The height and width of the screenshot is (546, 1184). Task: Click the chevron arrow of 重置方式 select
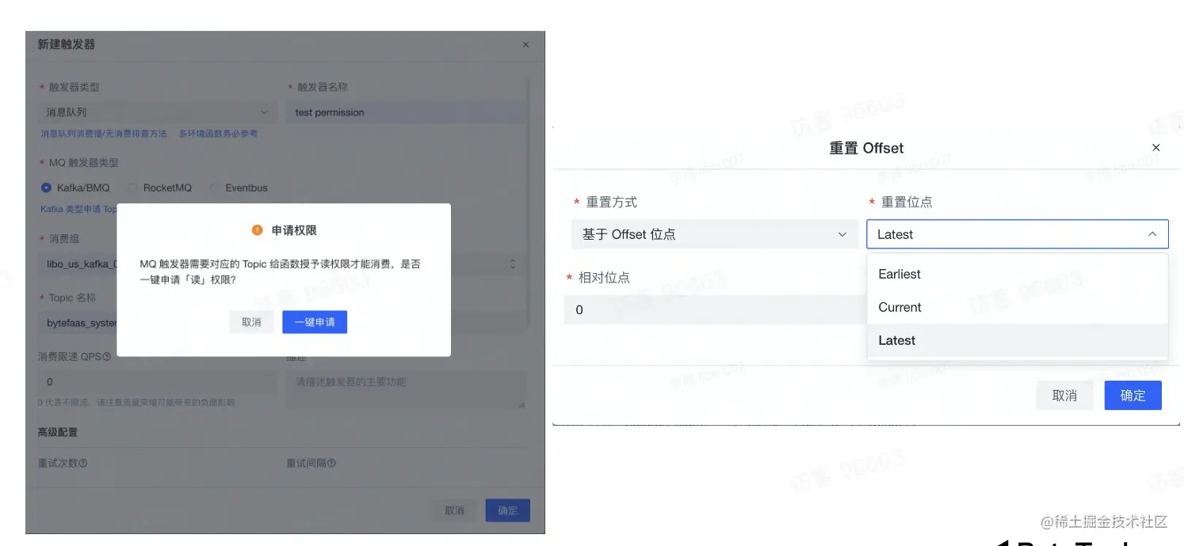pyautogui.click(x=842, y=234)
